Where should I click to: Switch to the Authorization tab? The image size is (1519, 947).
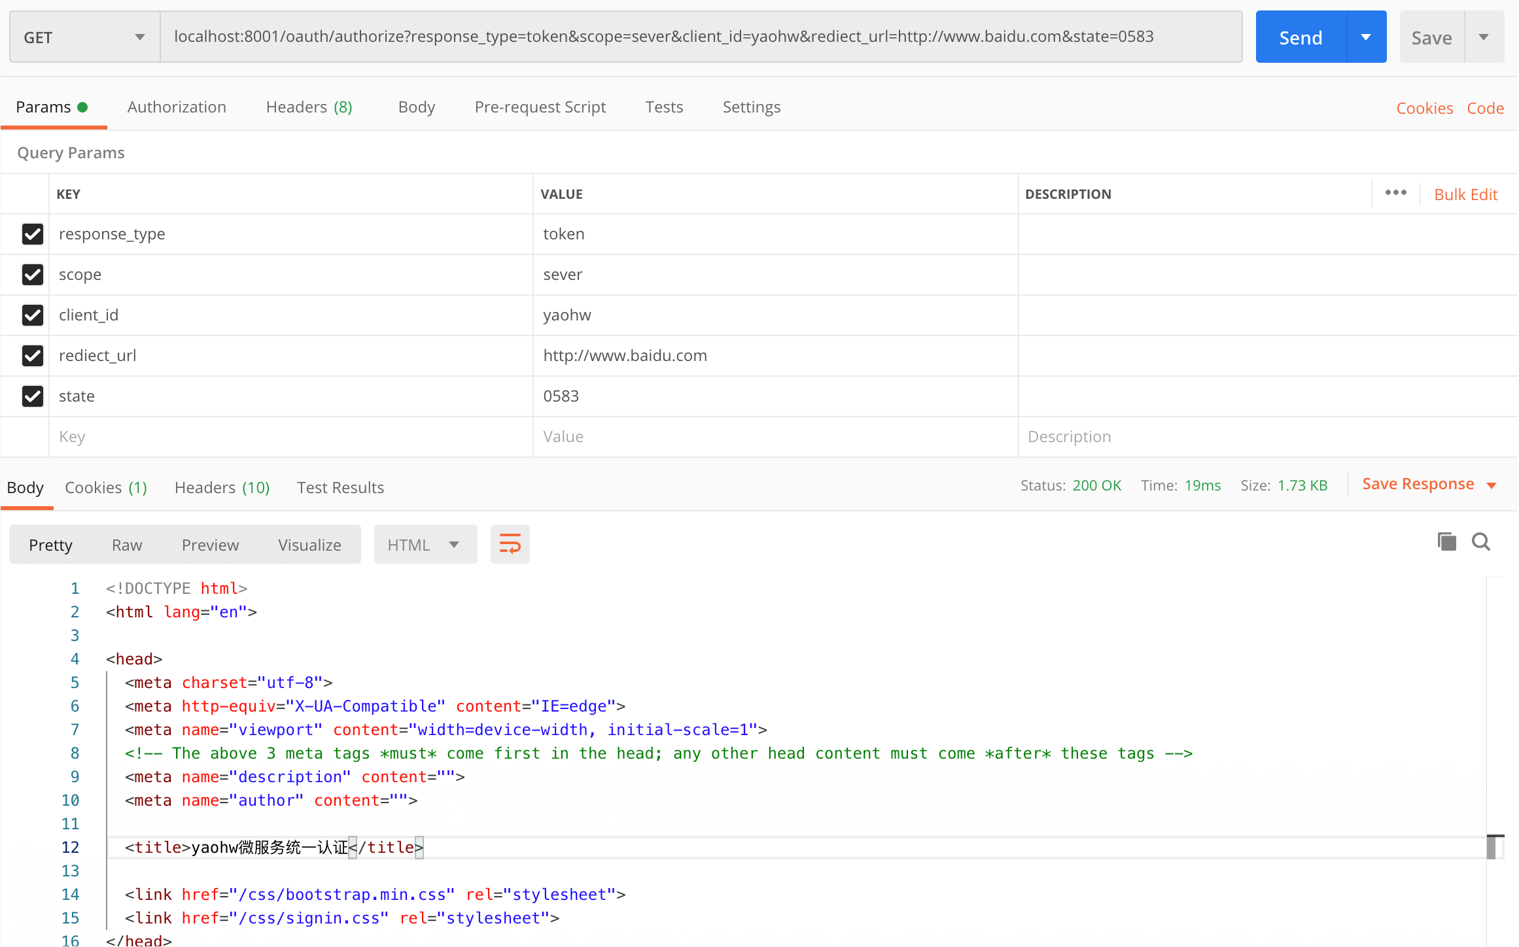tap(177, 107)
